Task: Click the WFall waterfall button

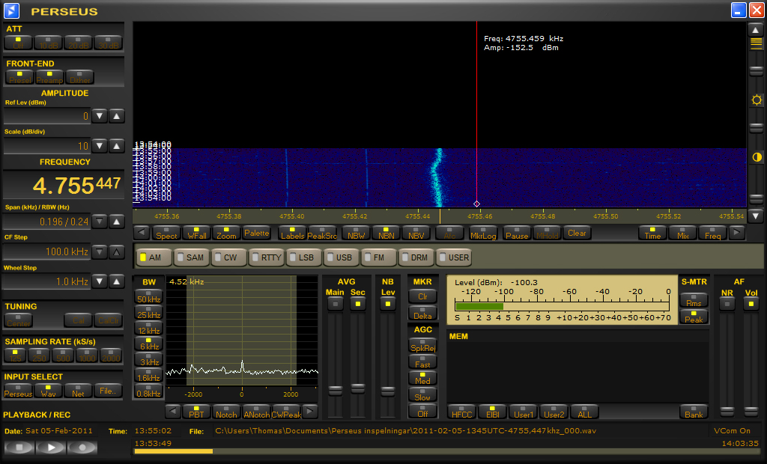Action: tap(197, 233)
